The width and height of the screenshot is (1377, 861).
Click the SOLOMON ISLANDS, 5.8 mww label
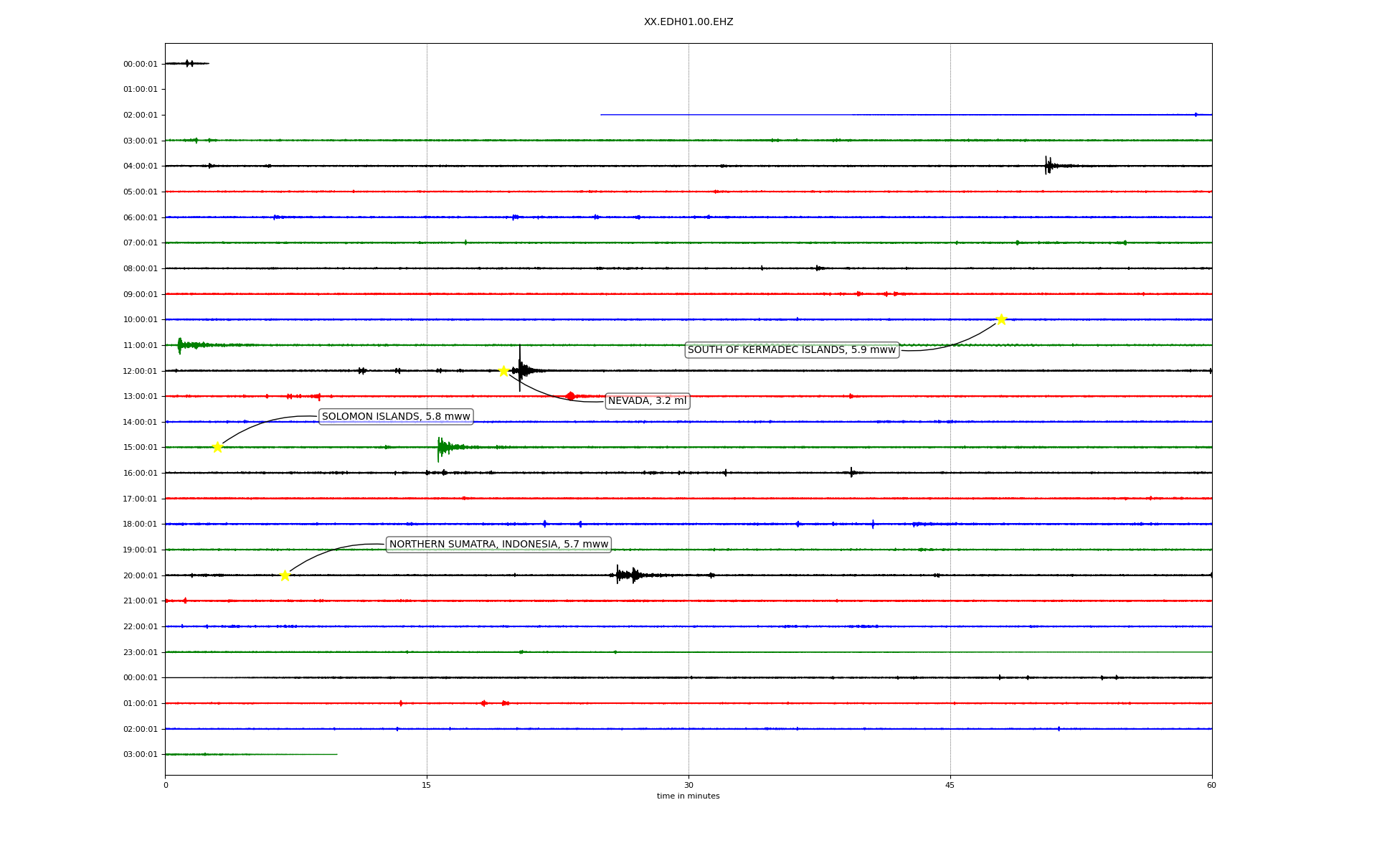(x=396, y=417)
